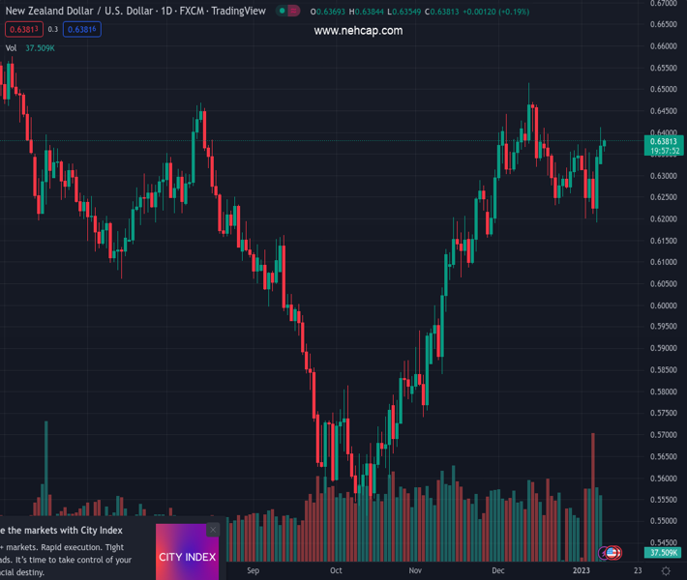Click the red sell price 0.63813 button
The image size is (687, 580).
23,30
